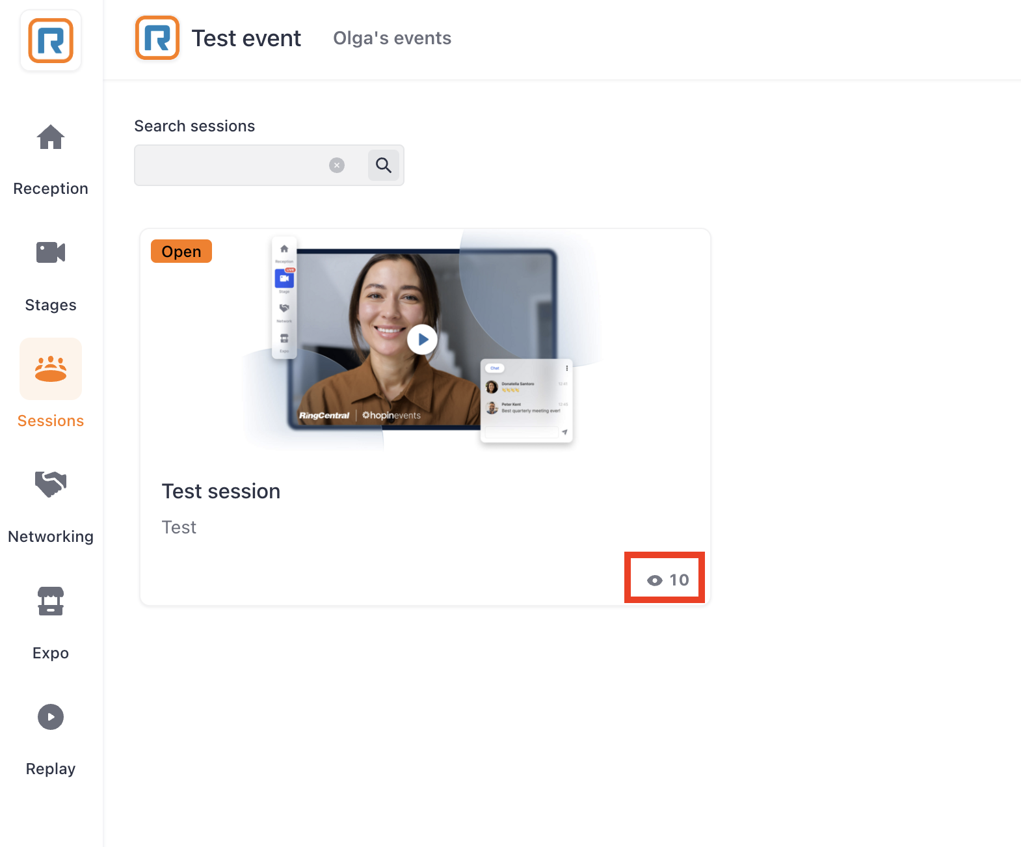Click the Networking label in the sidebar
This screenshot has width=1021, height=847.
coord(51,537)
